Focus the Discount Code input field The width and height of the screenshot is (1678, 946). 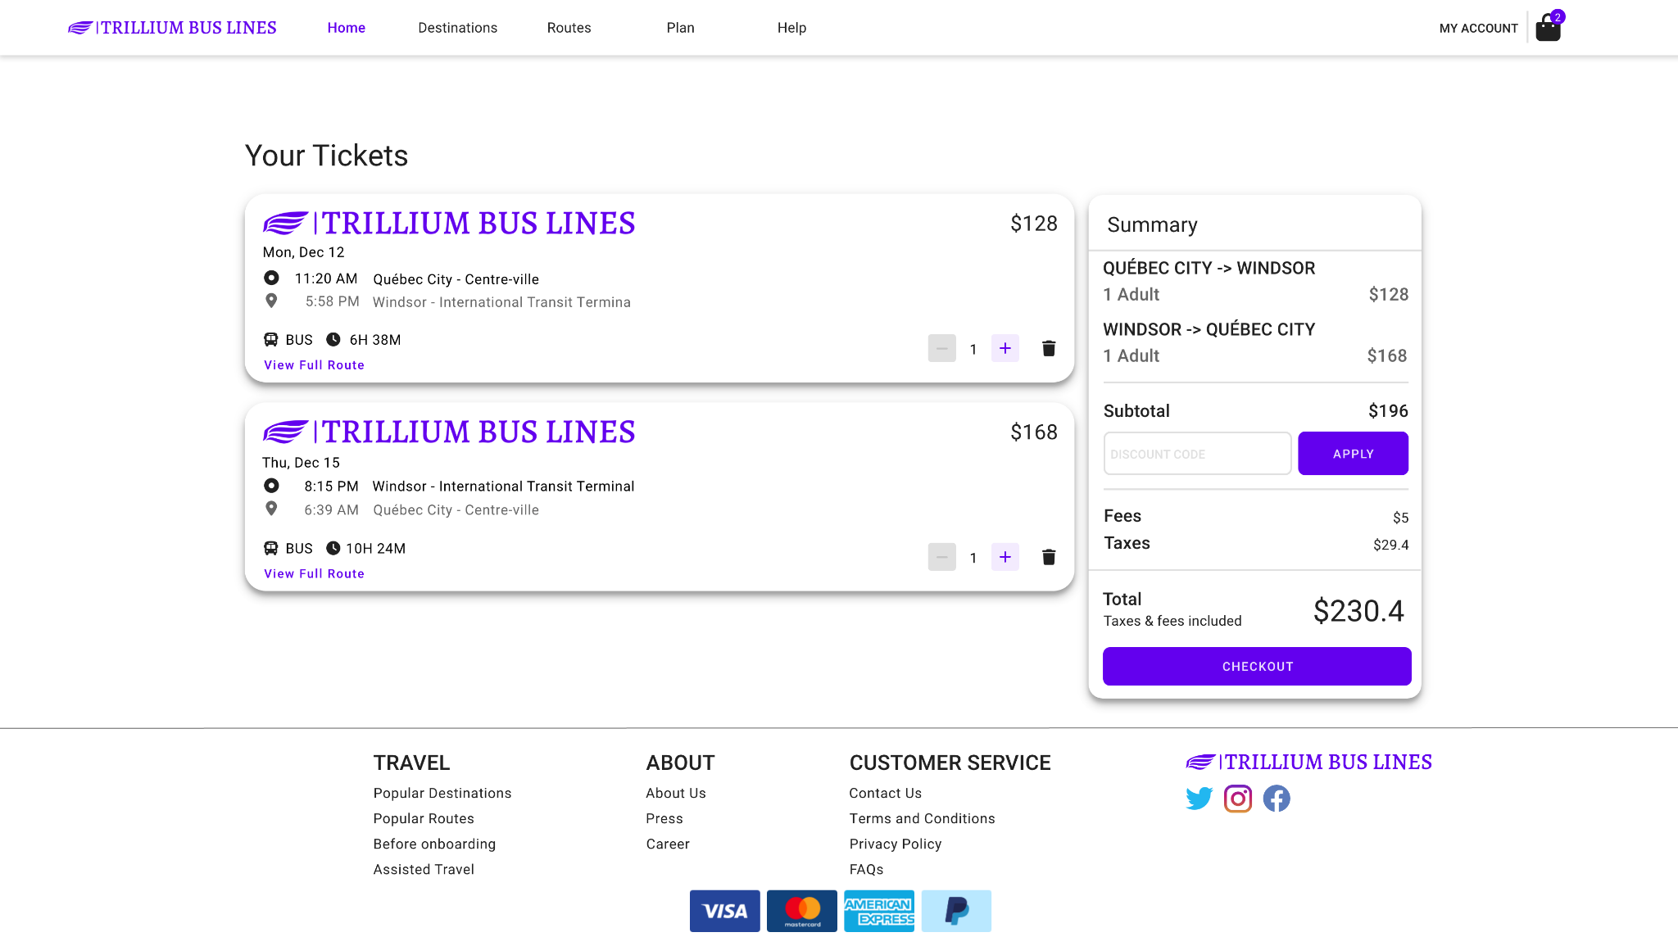[x=1197, y=454]
